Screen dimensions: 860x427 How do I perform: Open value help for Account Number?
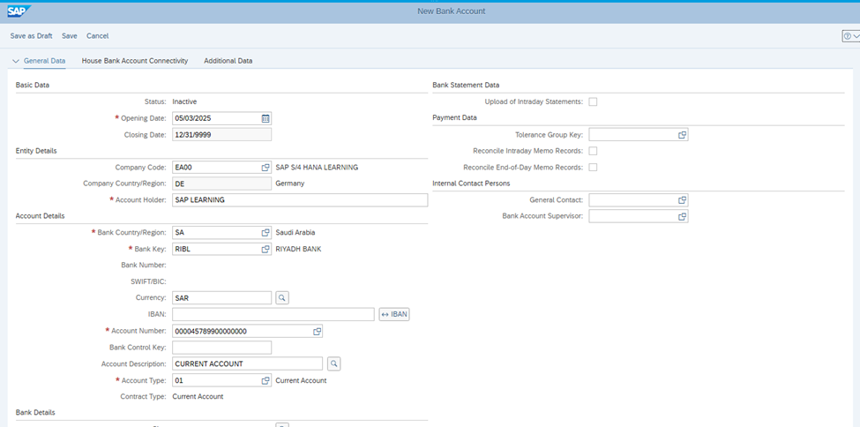tap(317, 332)
